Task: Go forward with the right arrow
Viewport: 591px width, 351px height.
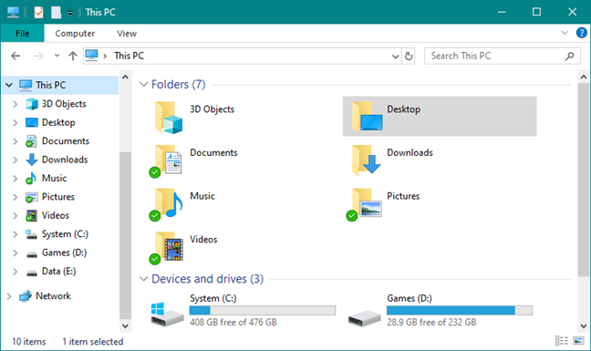Action: [38, 57]
